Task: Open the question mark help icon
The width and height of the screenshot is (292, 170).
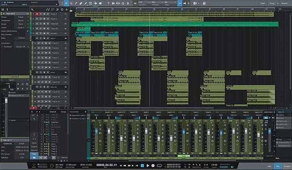Action: (x=108, y=3)
